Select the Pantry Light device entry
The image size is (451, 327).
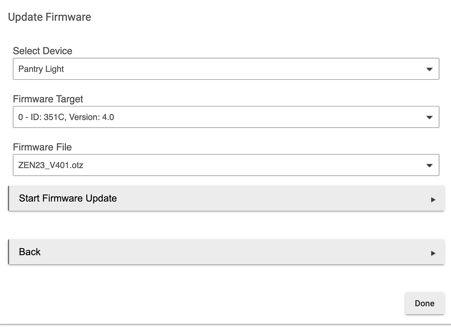(42, 69)
